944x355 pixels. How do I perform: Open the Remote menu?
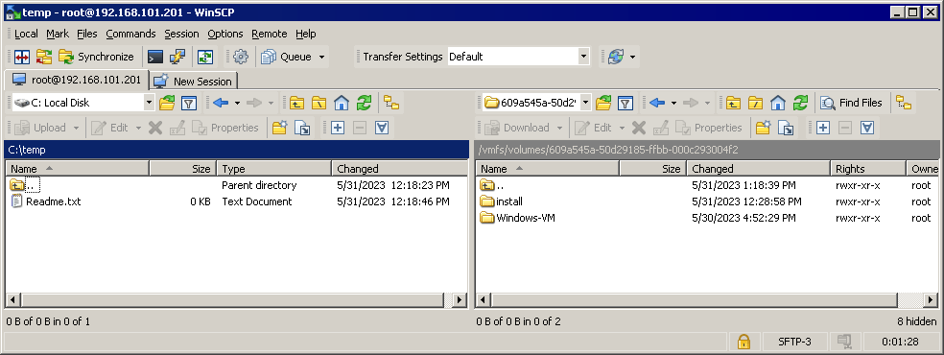[270, 34]
